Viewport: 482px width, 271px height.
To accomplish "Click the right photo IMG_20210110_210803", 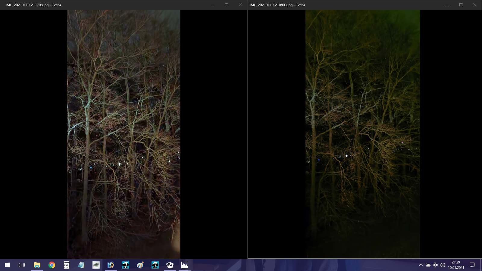I will point(363,134).
